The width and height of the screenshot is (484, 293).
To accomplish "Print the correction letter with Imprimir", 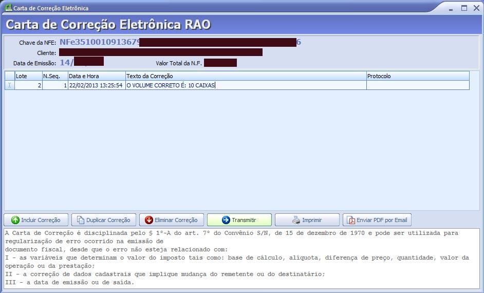I will [307, 220].
